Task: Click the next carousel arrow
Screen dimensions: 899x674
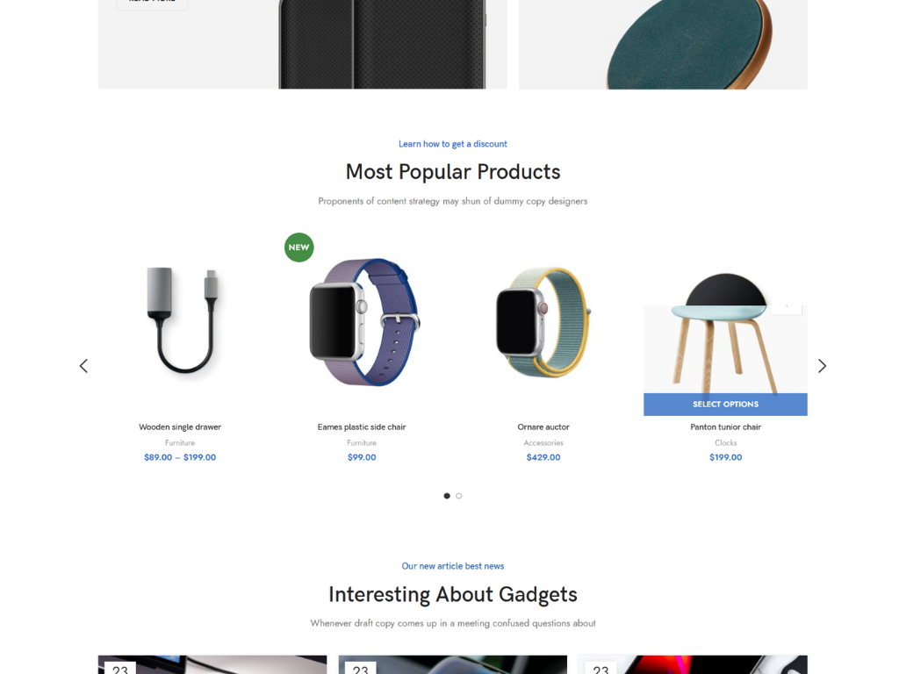Action: click(x=822, y=366)
